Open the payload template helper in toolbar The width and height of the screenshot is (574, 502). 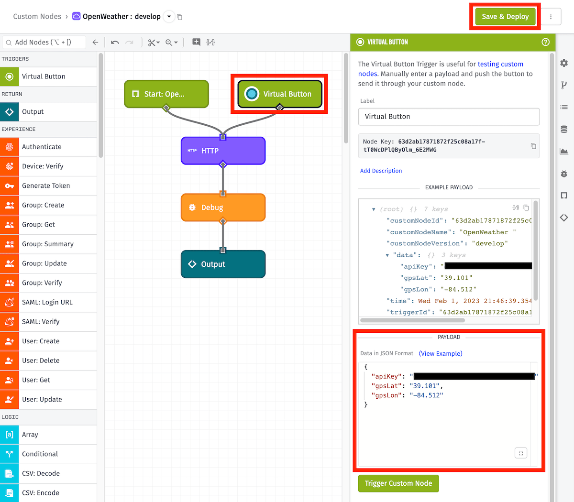[210, 42]
